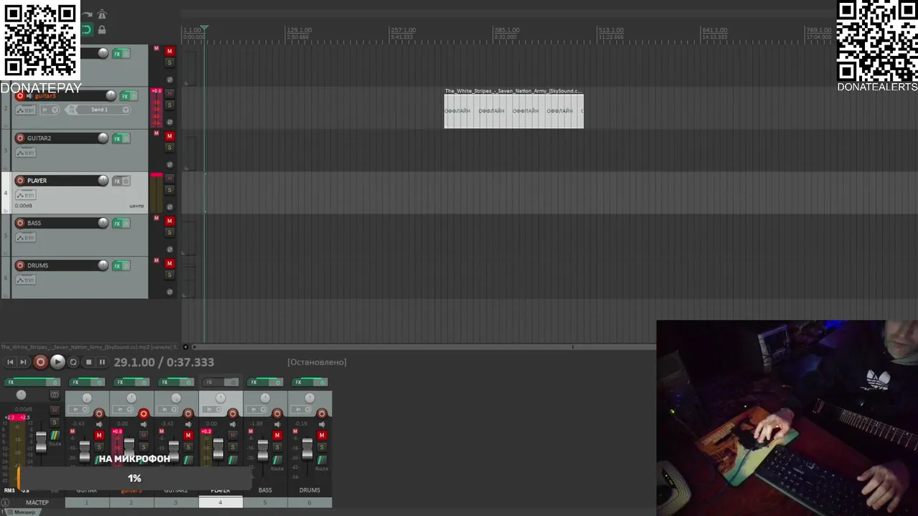The image size is (918, 516).
Task: Select mixer track tab 5
Action: point(265,502)
